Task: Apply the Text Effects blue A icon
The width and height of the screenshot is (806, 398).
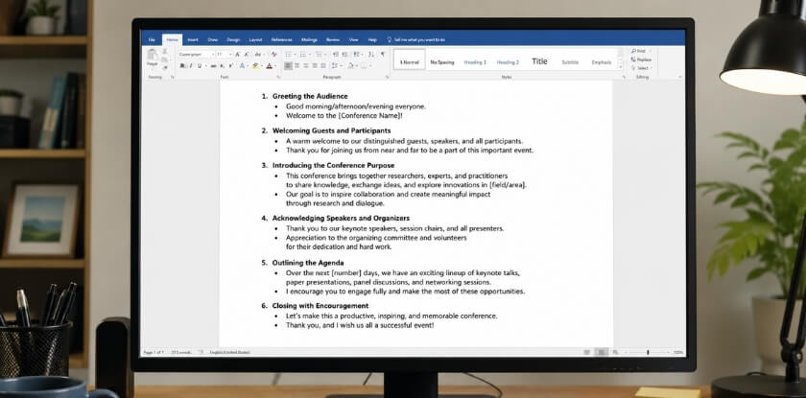Action: pyautogui.click(x=242, y=66)
